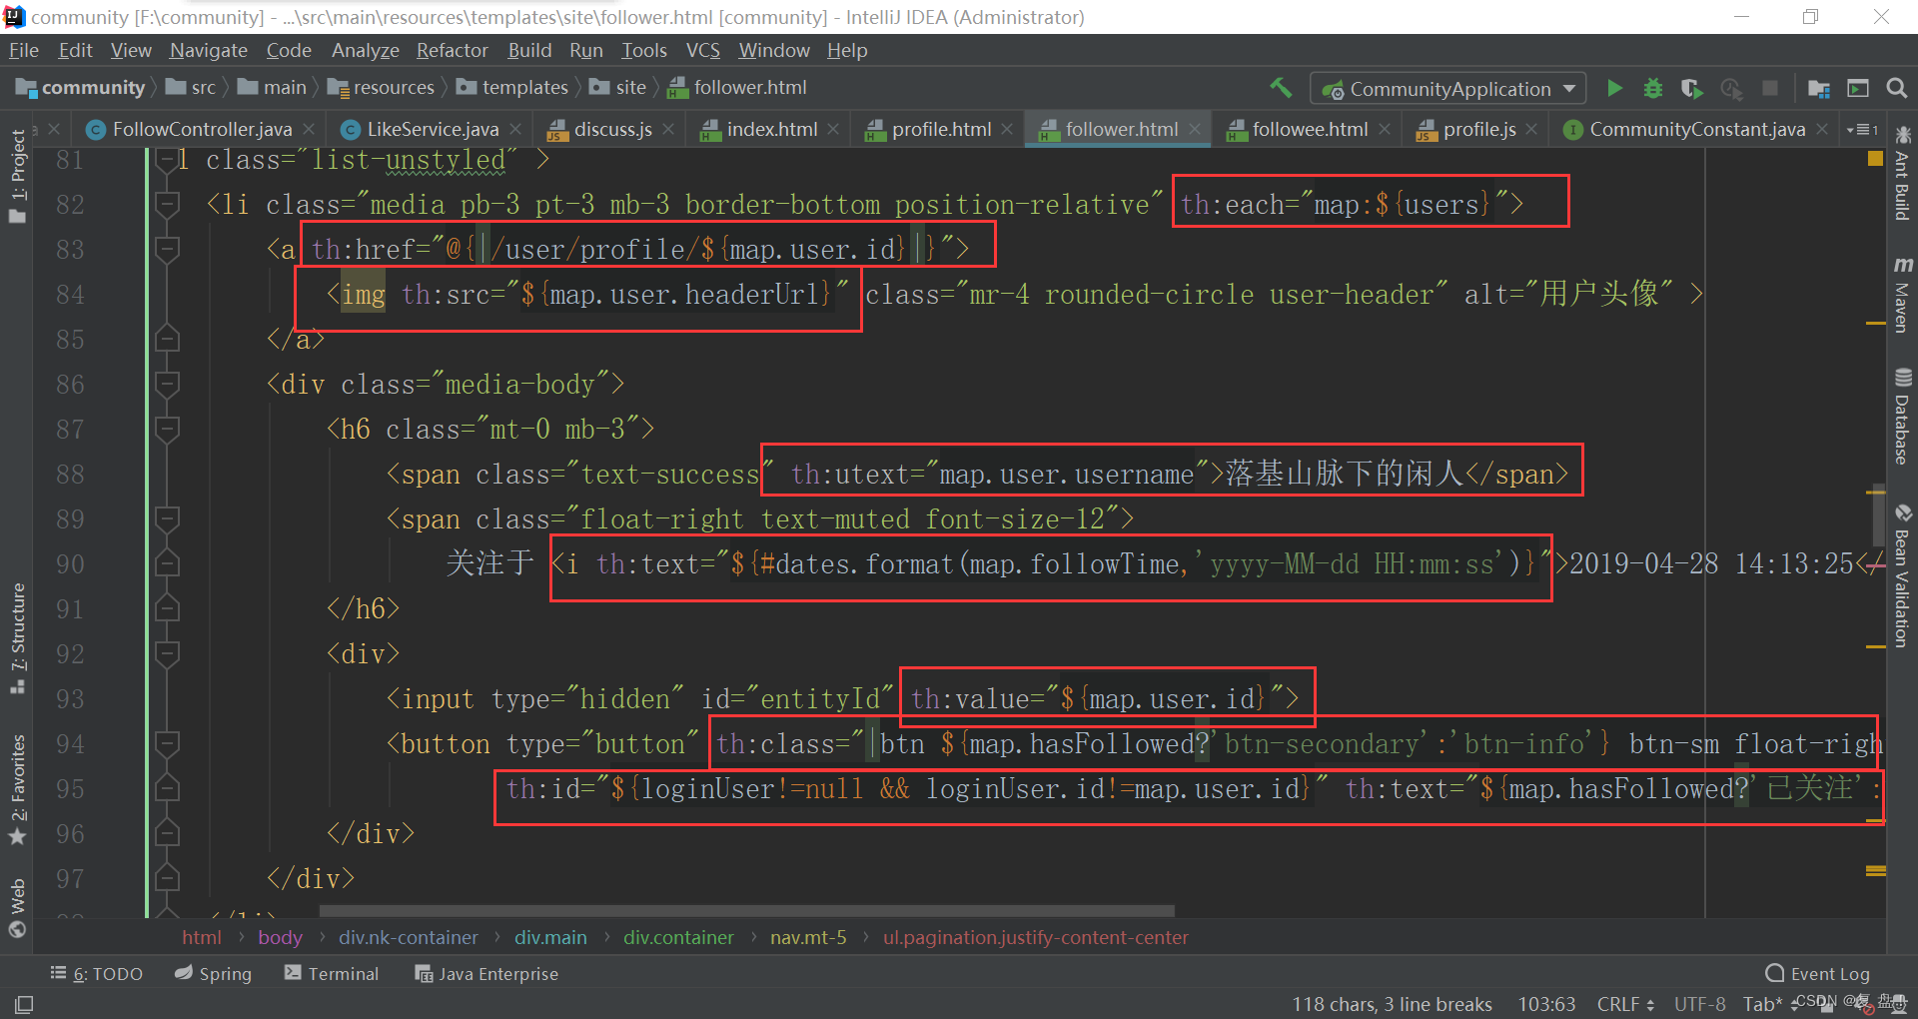This screenshot has width=1918, height=1019.
Task: Collapse the code fold at line 82
Action: click(167, 204)
